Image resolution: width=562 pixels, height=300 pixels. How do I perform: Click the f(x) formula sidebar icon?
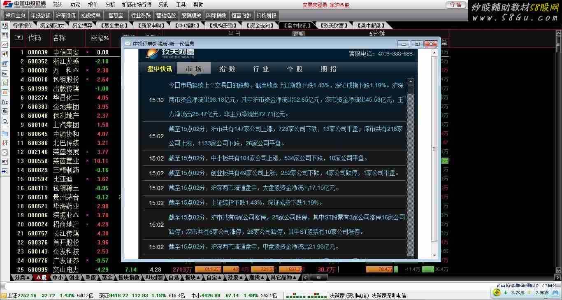(5, 112)
